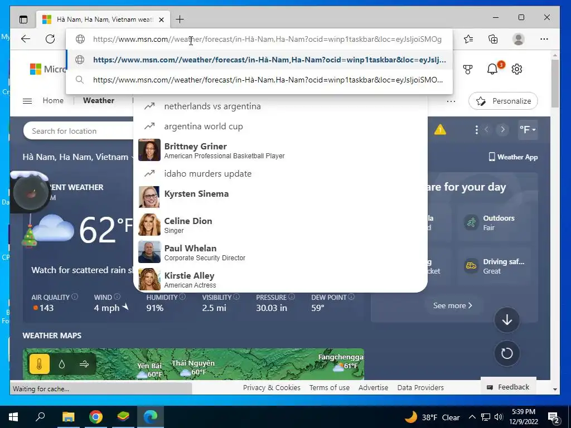Go to the previous location arrow
This screenshot has height=428, width=571.
click(x=486, y=129)
